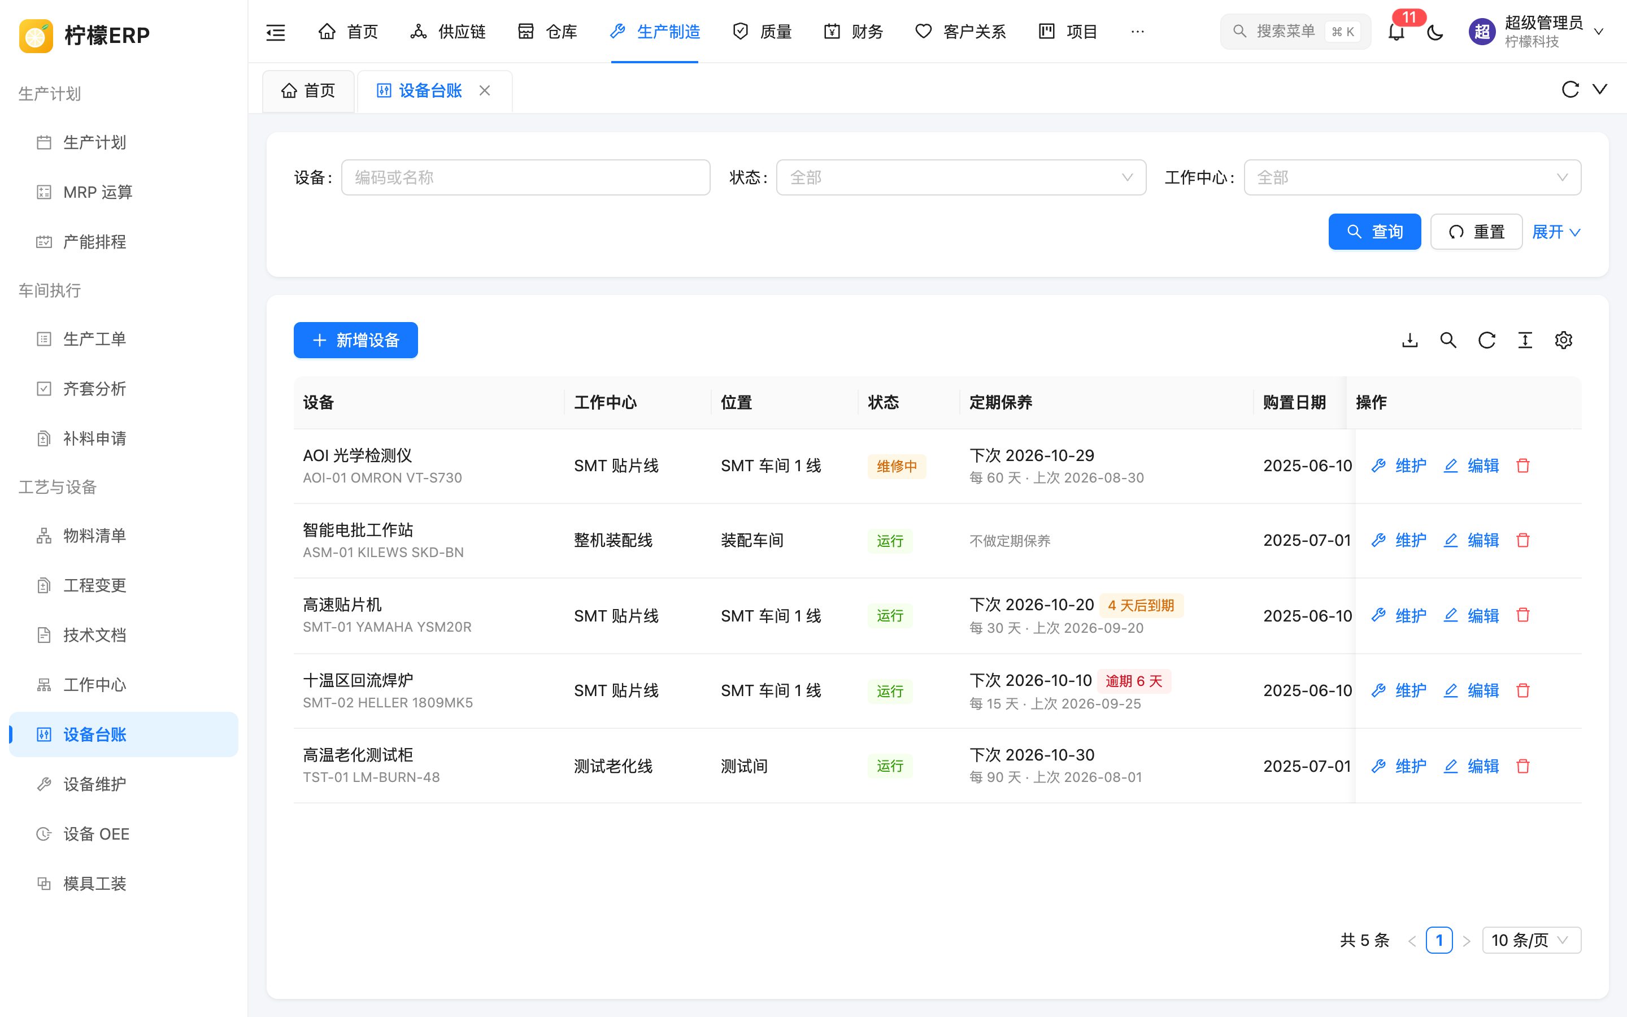Open the top navigation more (…) menu
Screen dimensions: 1627x1017
(1138, 32)
